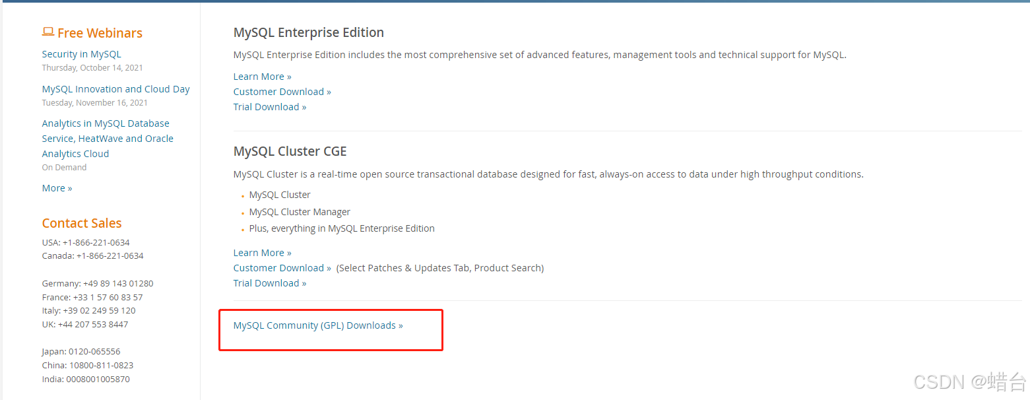Open MySQL Community (GPL) Downloads » link
Screen dimensions: 1030x400
317,325
